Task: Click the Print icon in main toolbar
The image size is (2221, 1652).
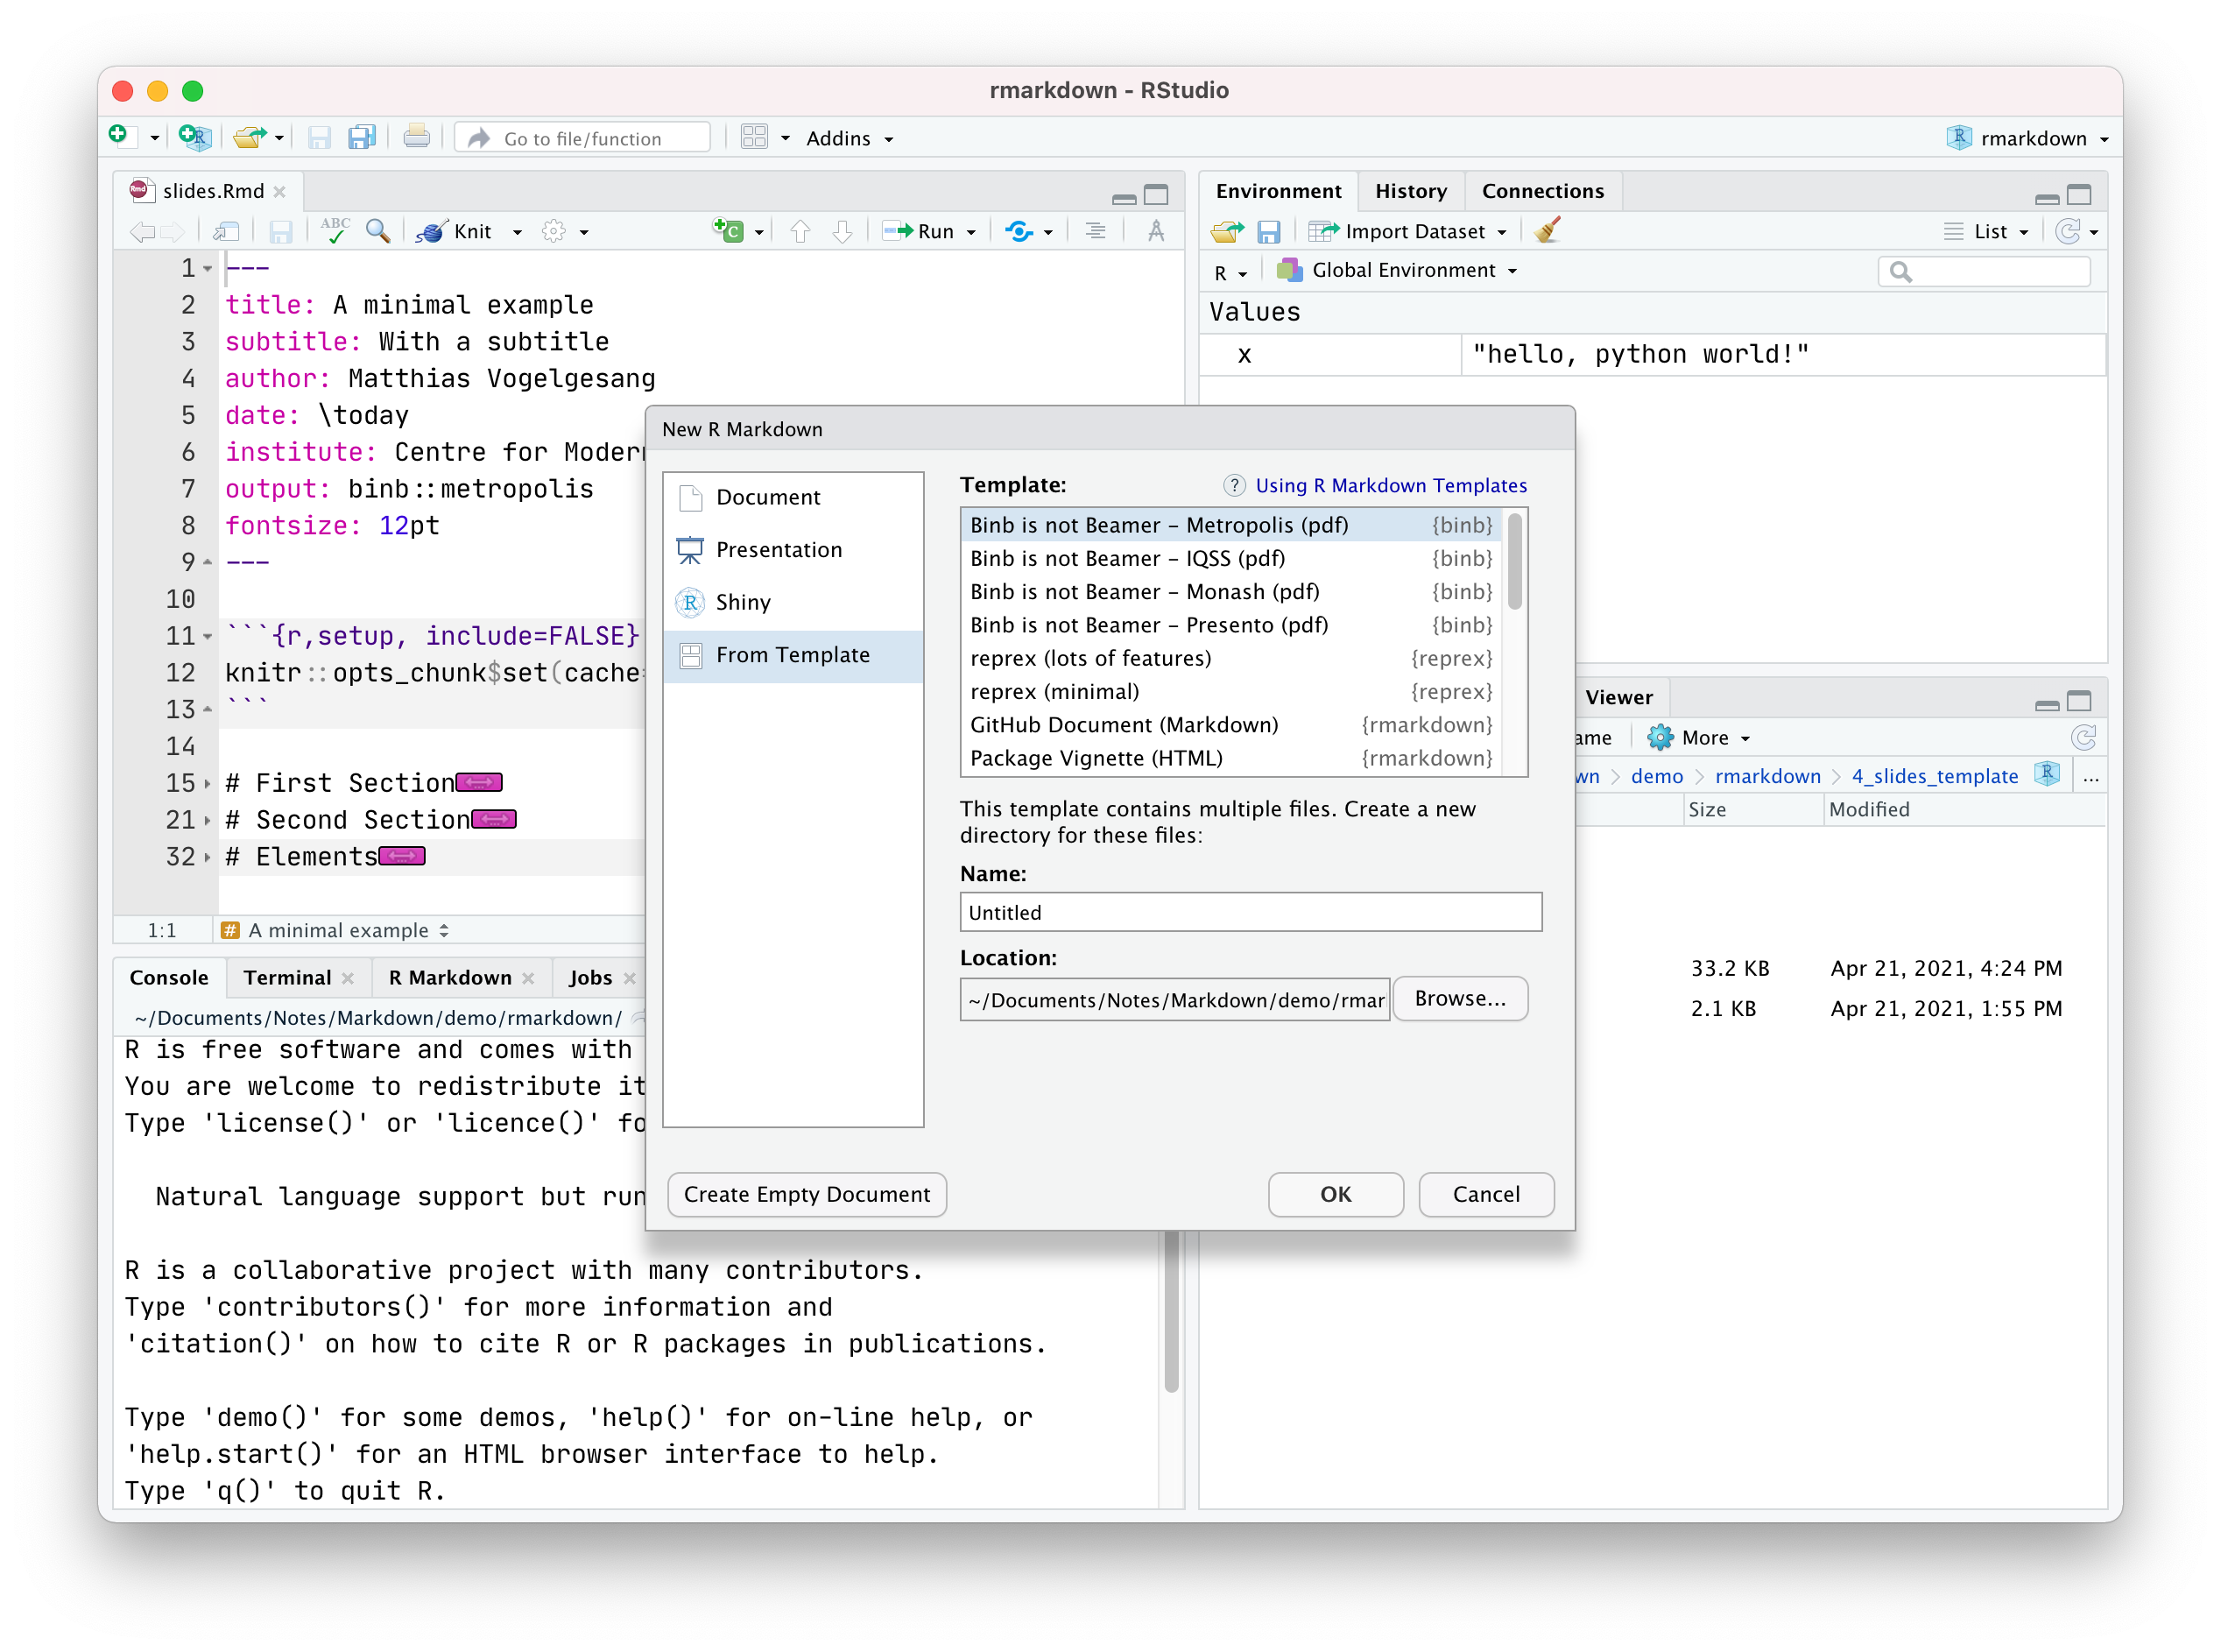Action: (416, 137)
